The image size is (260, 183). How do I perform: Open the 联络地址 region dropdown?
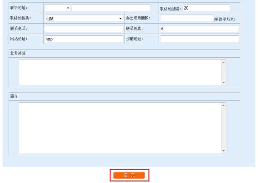click(58, 8)
